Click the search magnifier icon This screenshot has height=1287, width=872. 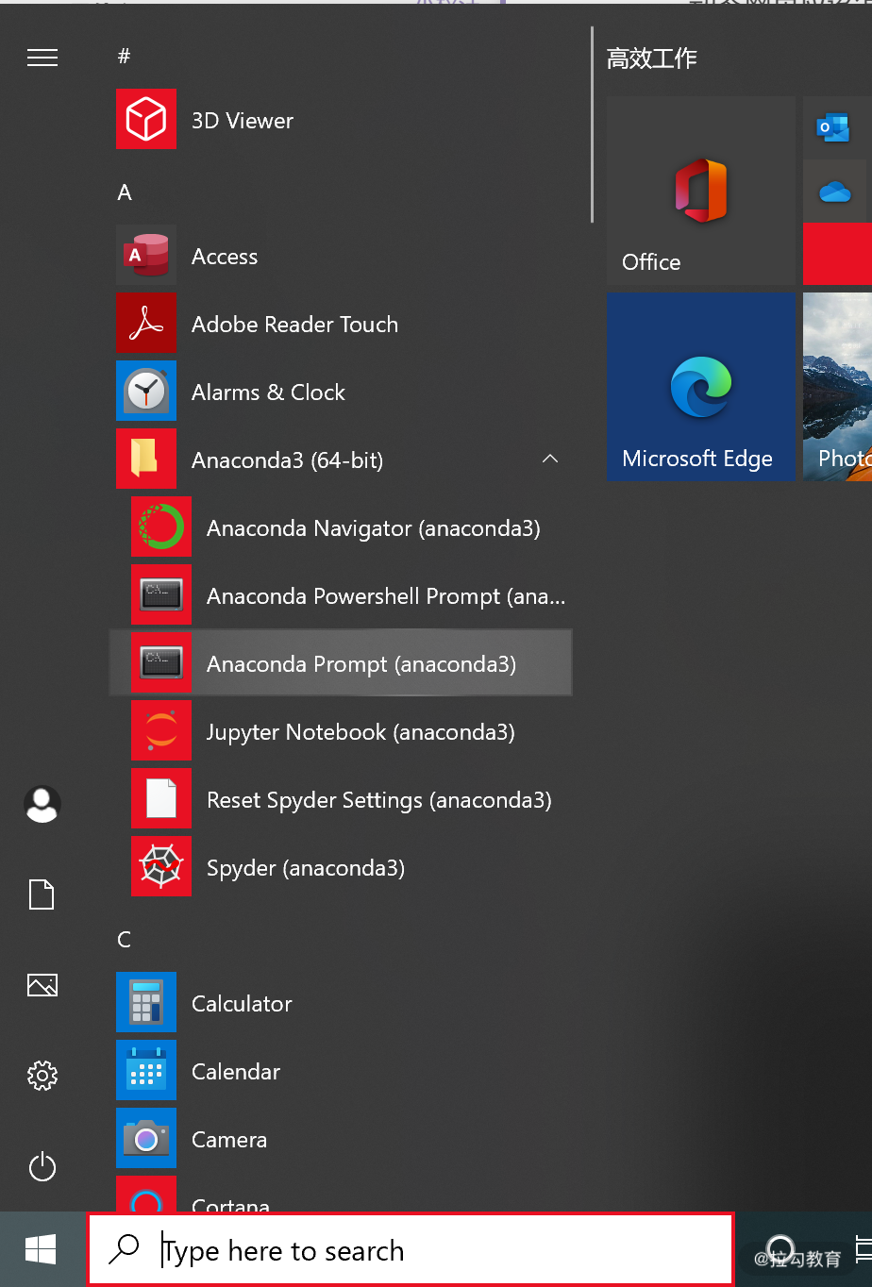point(125,1249)
